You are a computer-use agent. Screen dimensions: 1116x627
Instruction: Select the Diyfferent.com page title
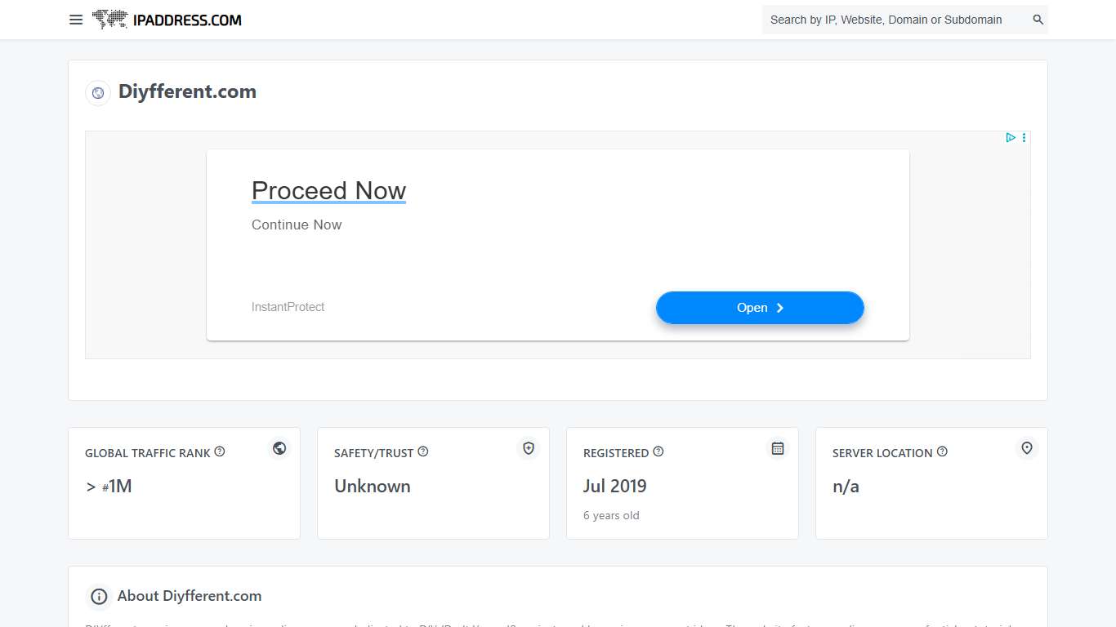click(186, 91)
